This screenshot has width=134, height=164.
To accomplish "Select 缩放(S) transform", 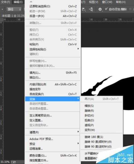I will coord(102,106).
